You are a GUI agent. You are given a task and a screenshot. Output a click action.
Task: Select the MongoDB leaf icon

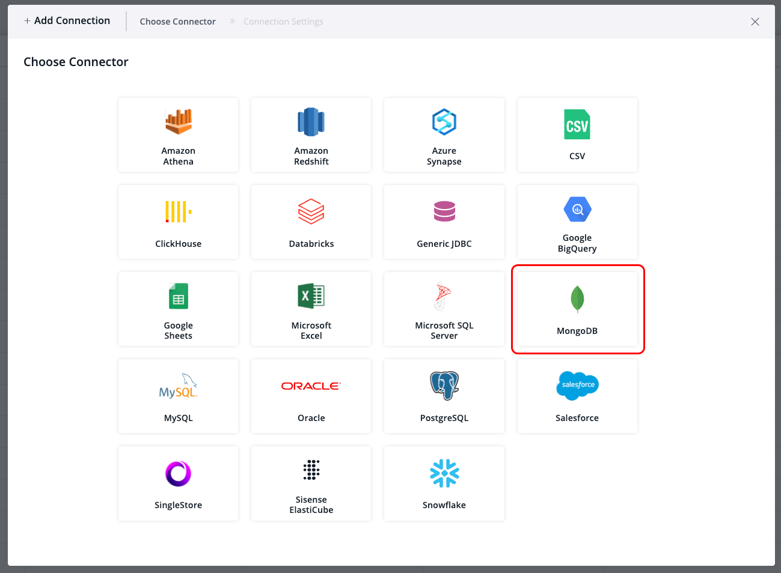tap(577, 299)
